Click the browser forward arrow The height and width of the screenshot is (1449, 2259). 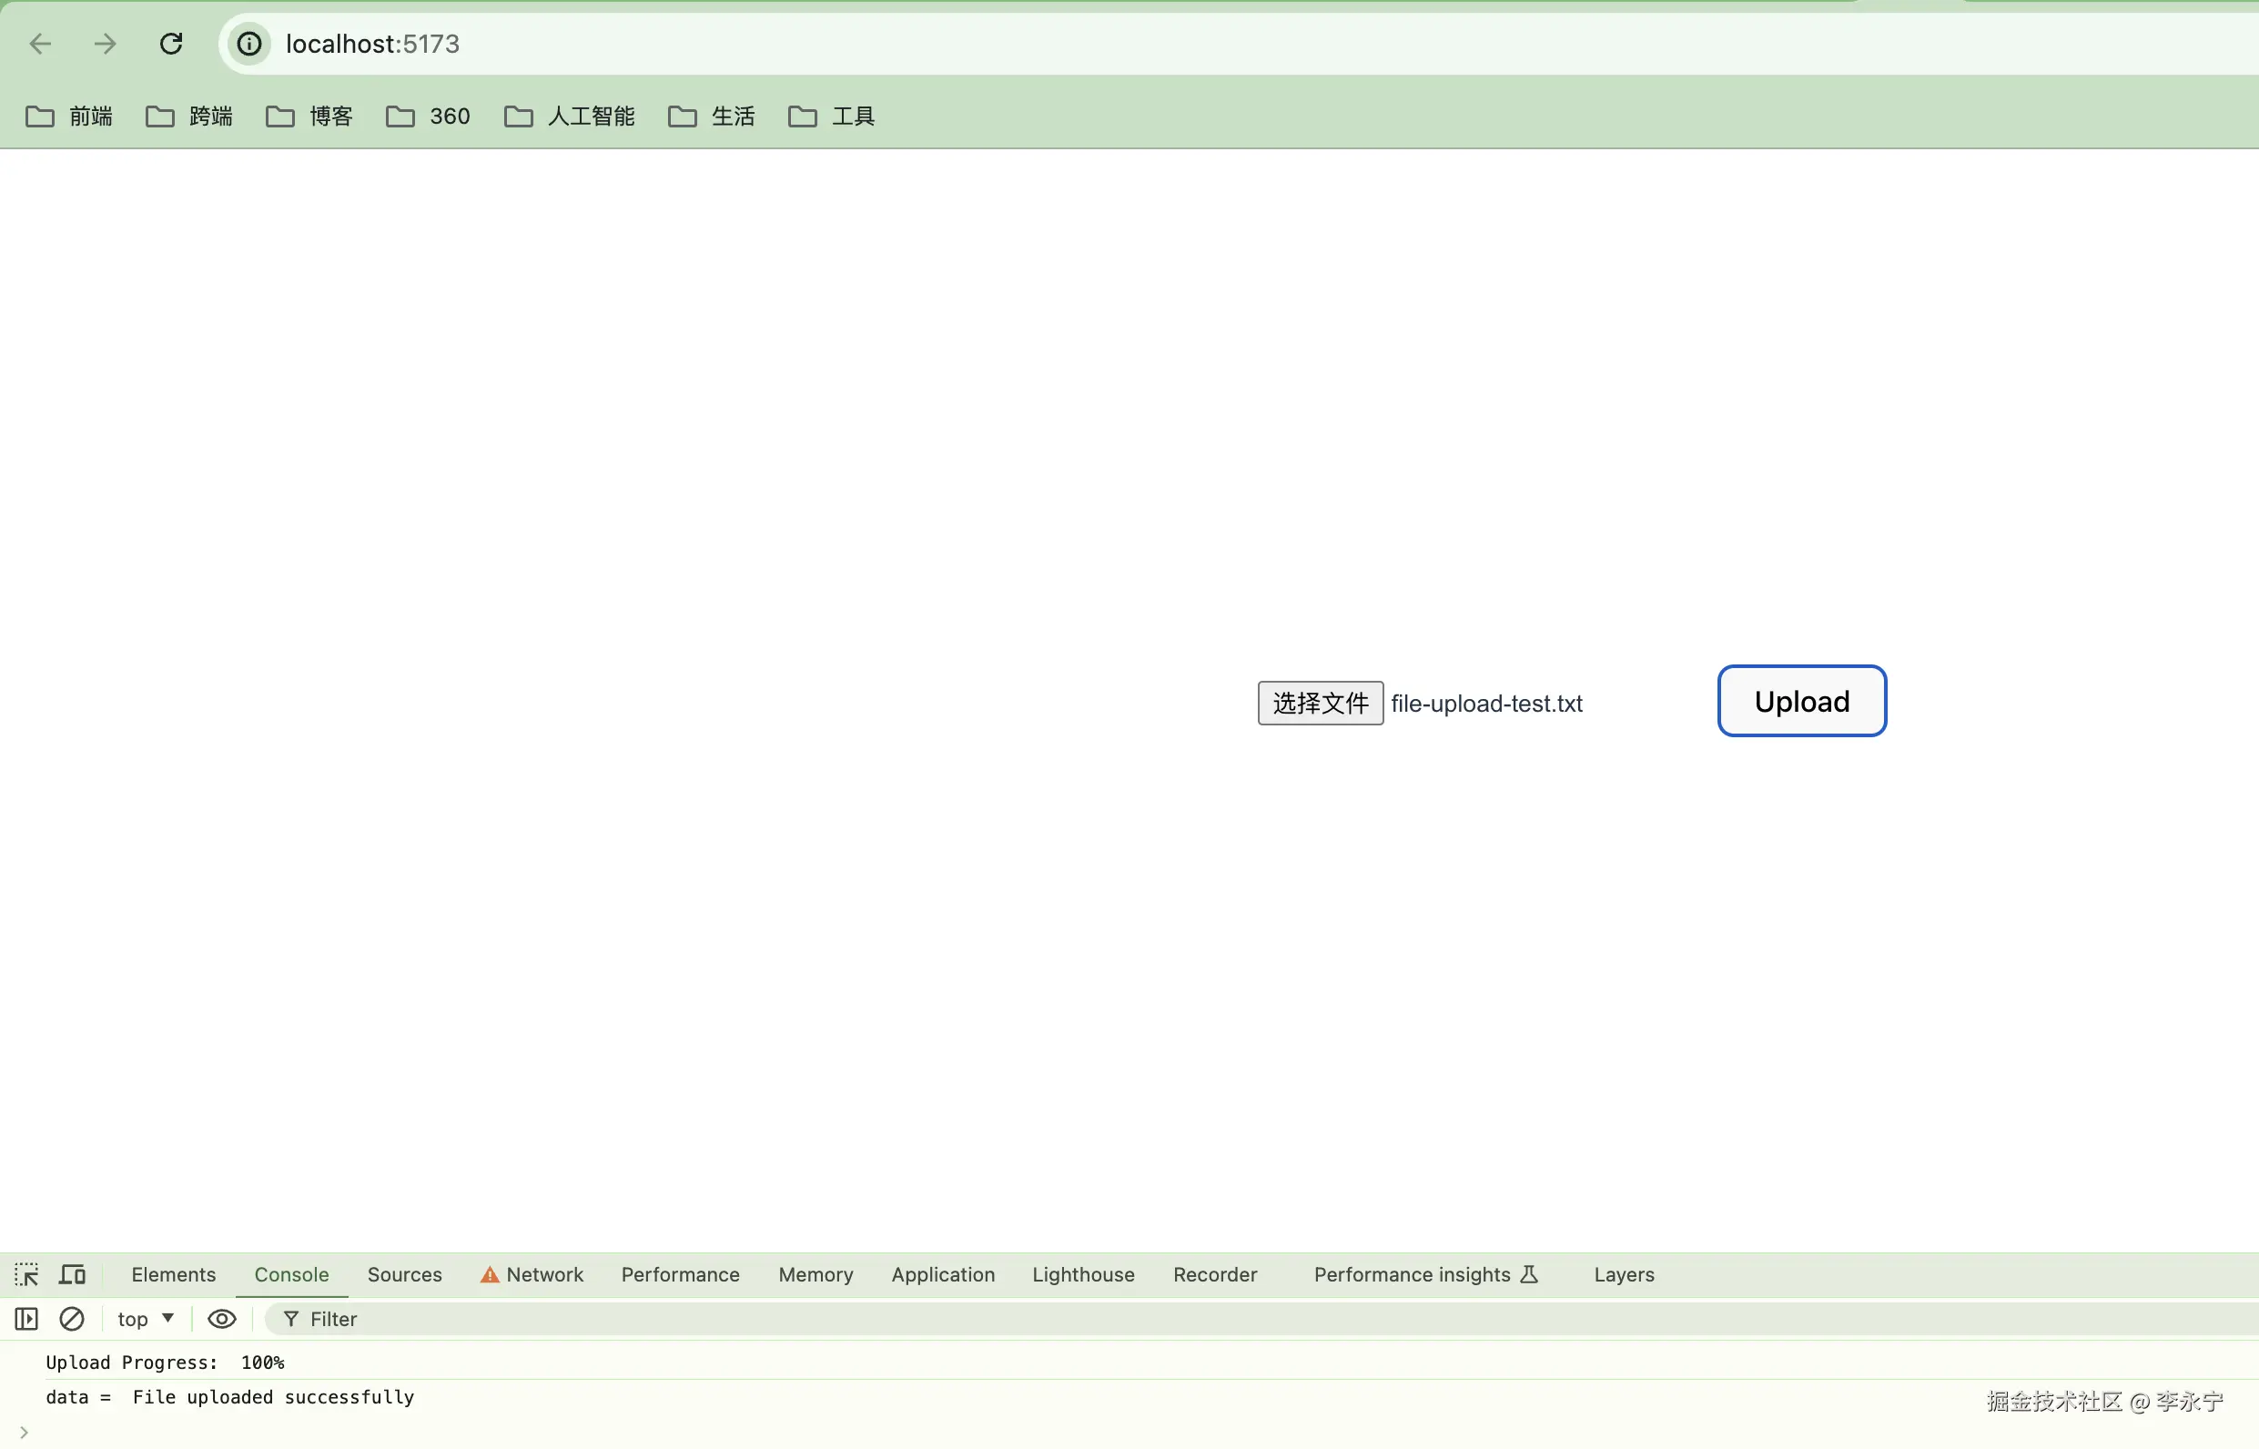coord(106,45)
